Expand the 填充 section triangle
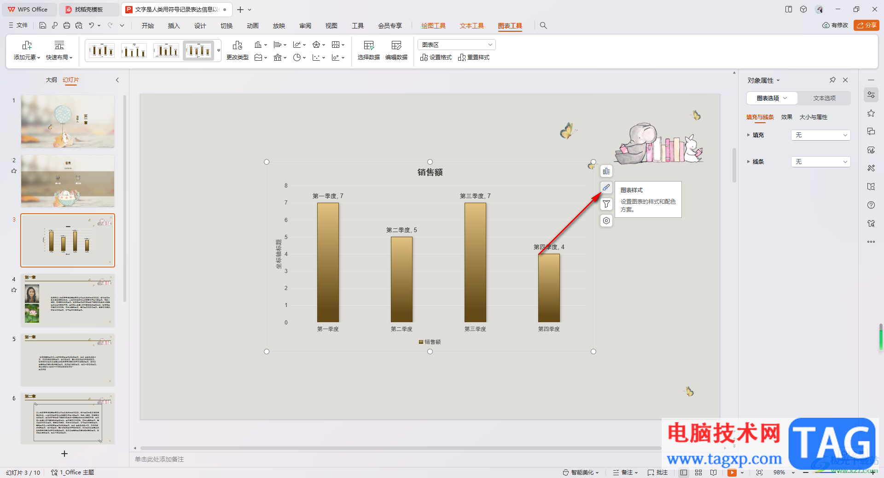Image resolution: width=884 pixels, height=478 pixels. click(x=749, y=135)
